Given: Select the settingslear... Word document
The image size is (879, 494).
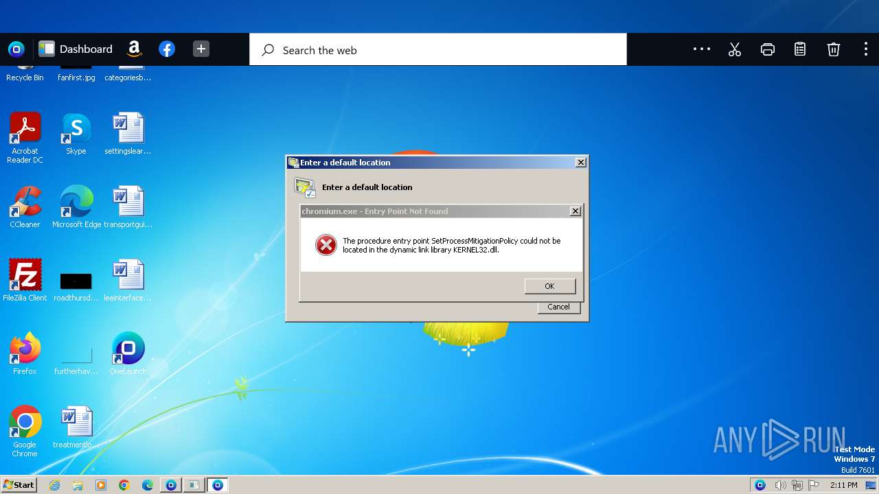Looking at the screenshot, I should tap(128, 134).
